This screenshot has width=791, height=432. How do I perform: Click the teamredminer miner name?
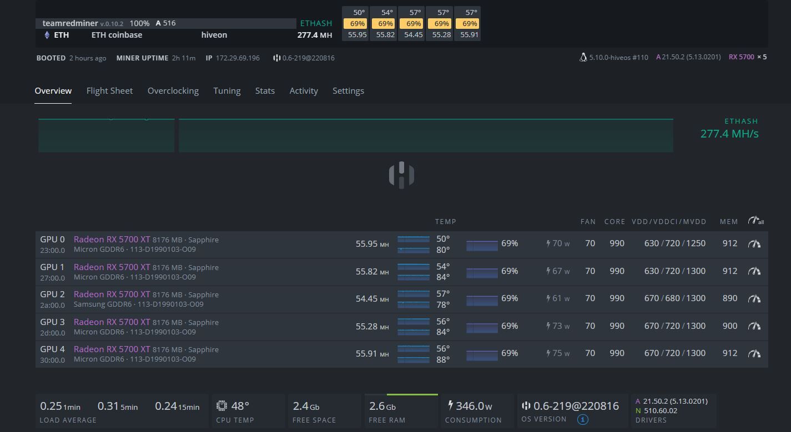click(70, 23)
